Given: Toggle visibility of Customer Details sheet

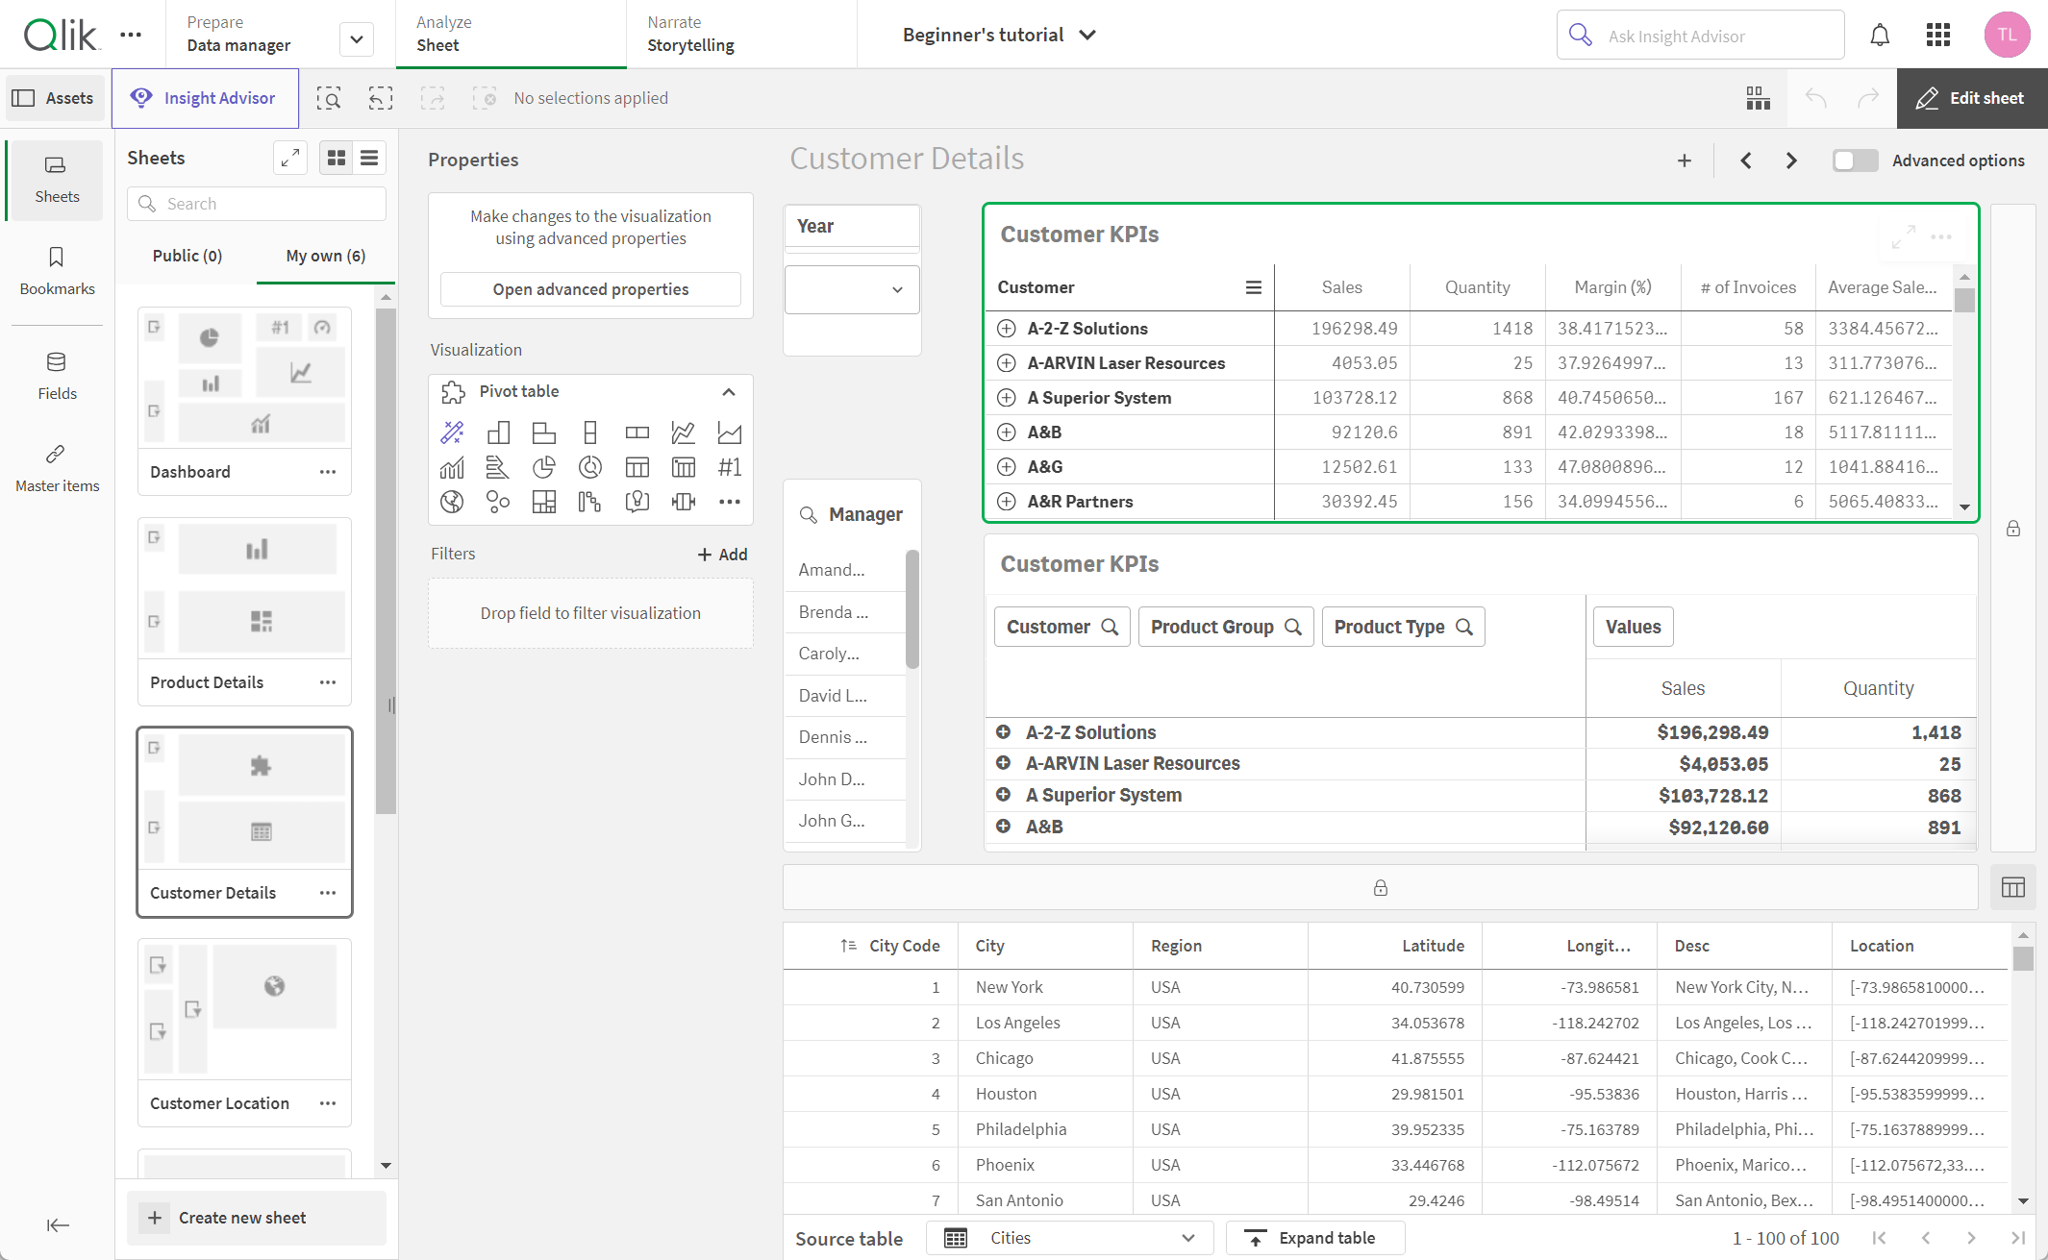Looking at the screenshot, I should click(x=329, y=892).
